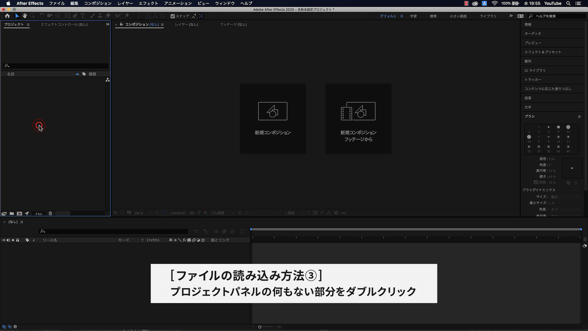Click the 新規コンポジション button

273,119
